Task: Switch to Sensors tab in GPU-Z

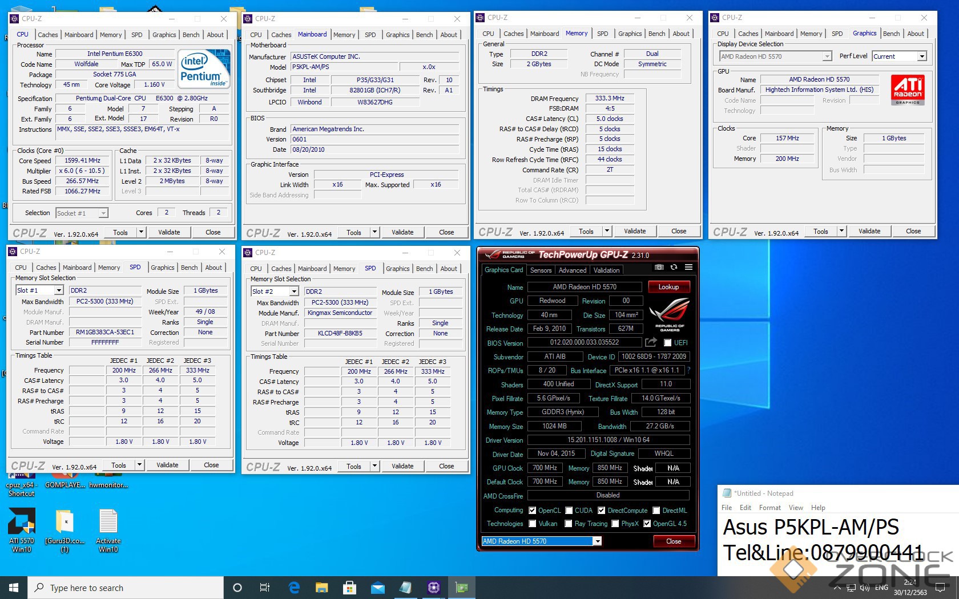Action: (x=541, y=270)
